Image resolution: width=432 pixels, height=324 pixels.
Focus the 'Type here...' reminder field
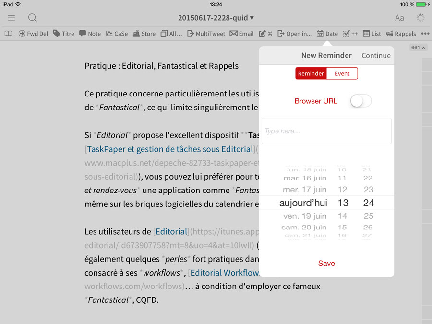326,131
